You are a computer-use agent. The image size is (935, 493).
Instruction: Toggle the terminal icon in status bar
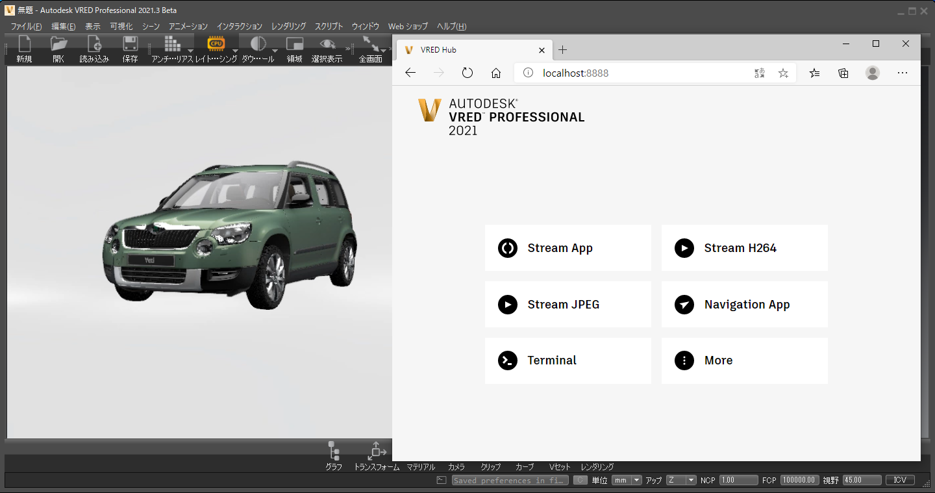pos(442,480)
